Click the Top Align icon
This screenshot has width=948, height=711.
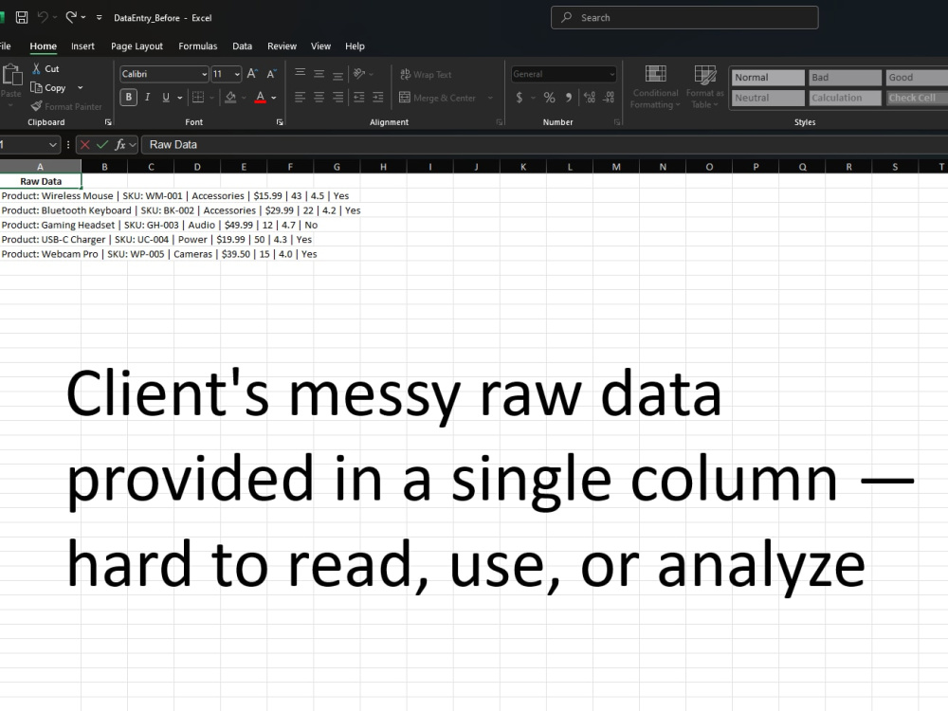300,74
